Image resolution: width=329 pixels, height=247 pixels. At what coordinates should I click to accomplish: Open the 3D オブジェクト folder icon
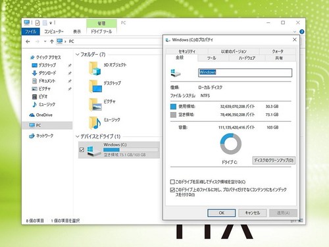coord(95,69)
